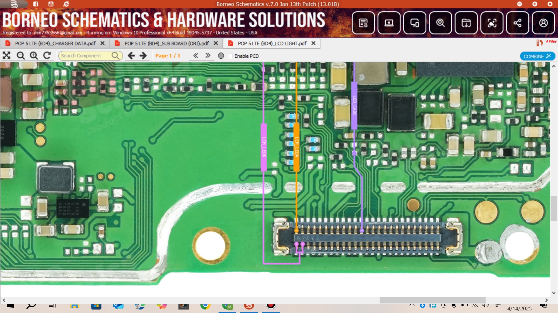Select the orange LCM_LEDA net label

(296, 147)
